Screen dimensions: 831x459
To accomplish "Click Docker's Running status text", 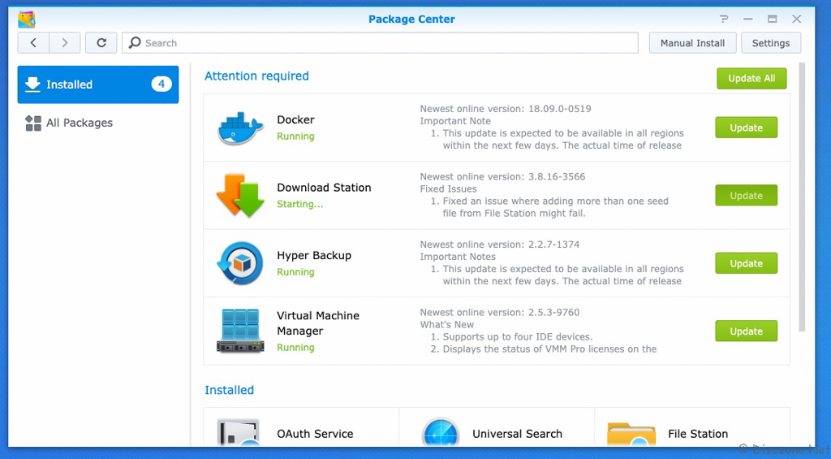I will (295, 136).
